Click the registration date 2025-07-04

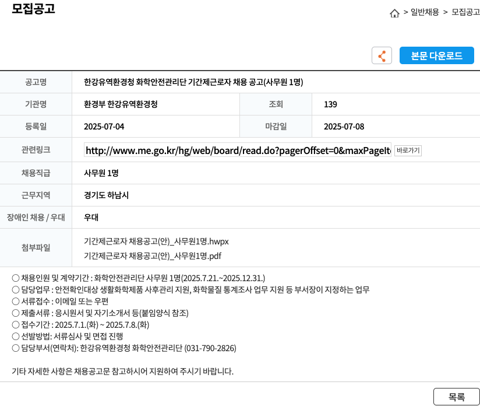click(104, 127)
